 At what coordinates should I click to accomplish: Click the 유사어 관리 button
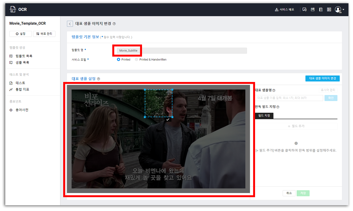[328, 90]
